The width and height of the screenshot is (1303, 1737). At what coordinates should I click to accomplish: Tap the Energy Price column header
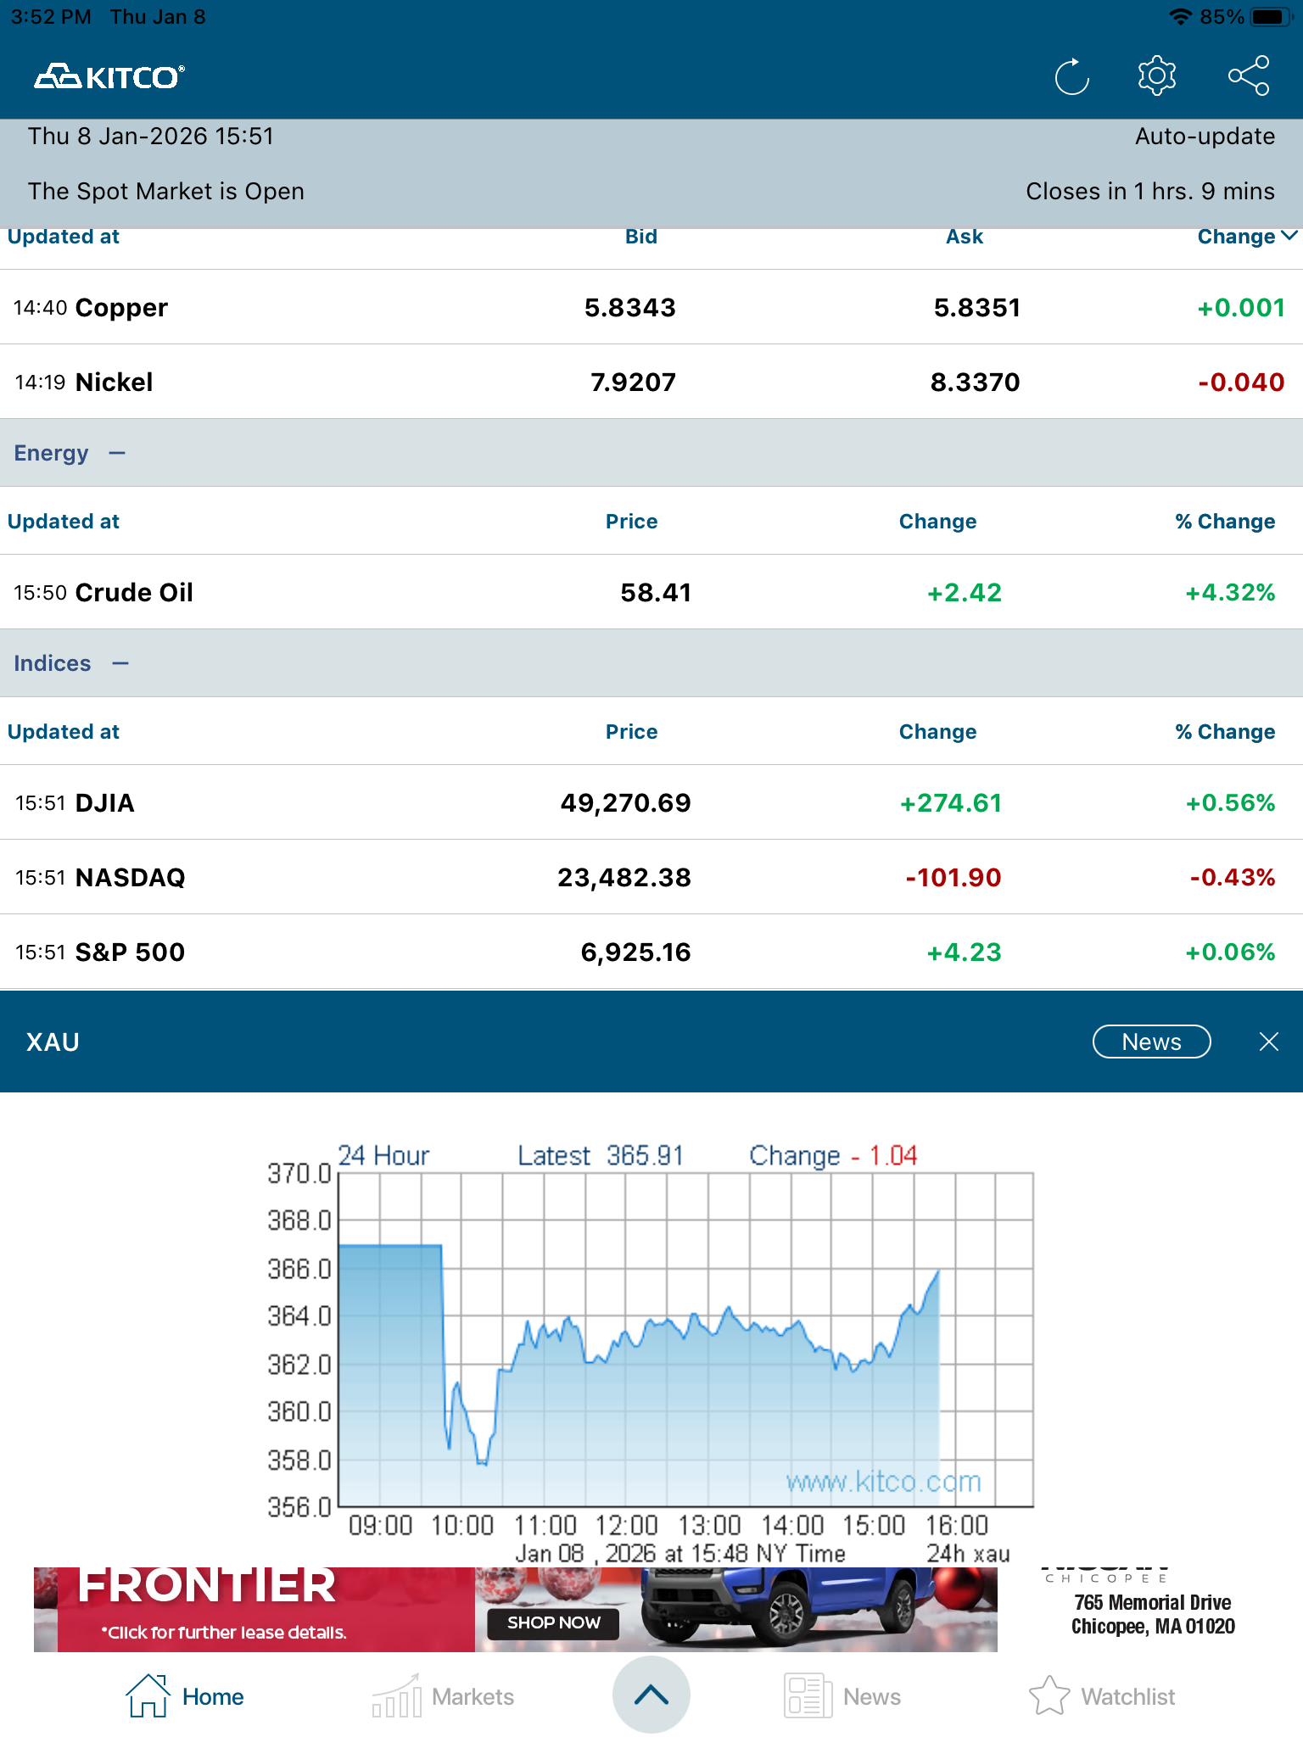[x=631, y=522]
